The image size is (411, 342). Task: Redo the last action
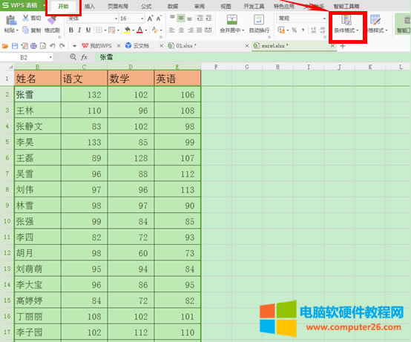[x=62, y=46]
